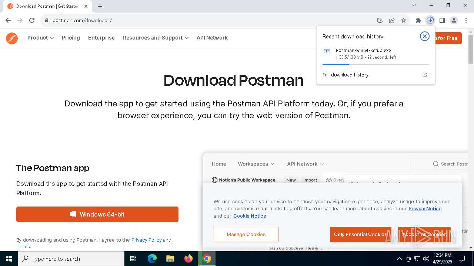Close the recent download history popup

(x=425, y=36)
